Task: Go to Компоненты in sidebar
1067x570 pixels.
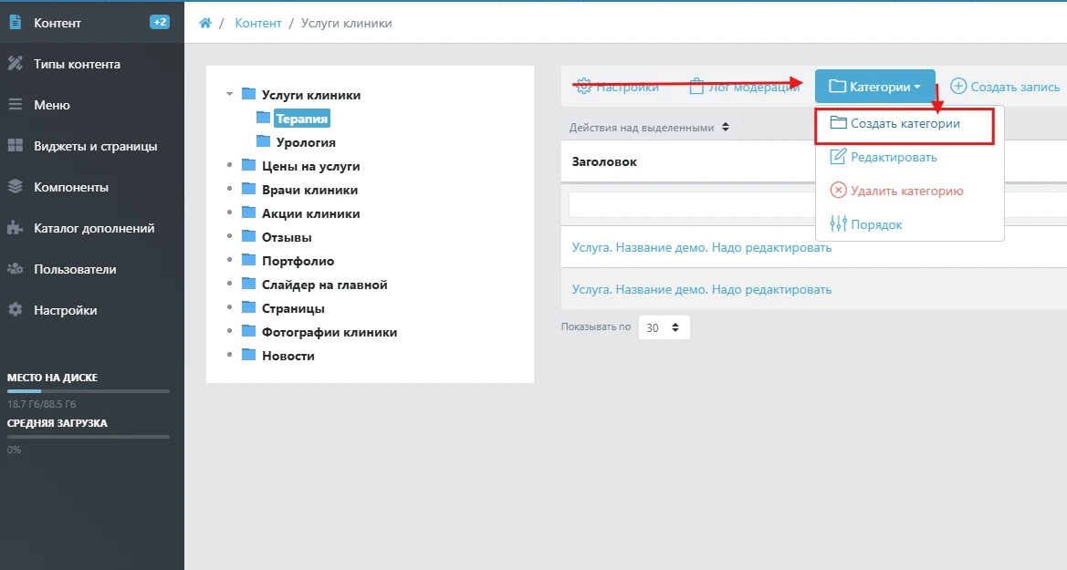Action: 70,187
